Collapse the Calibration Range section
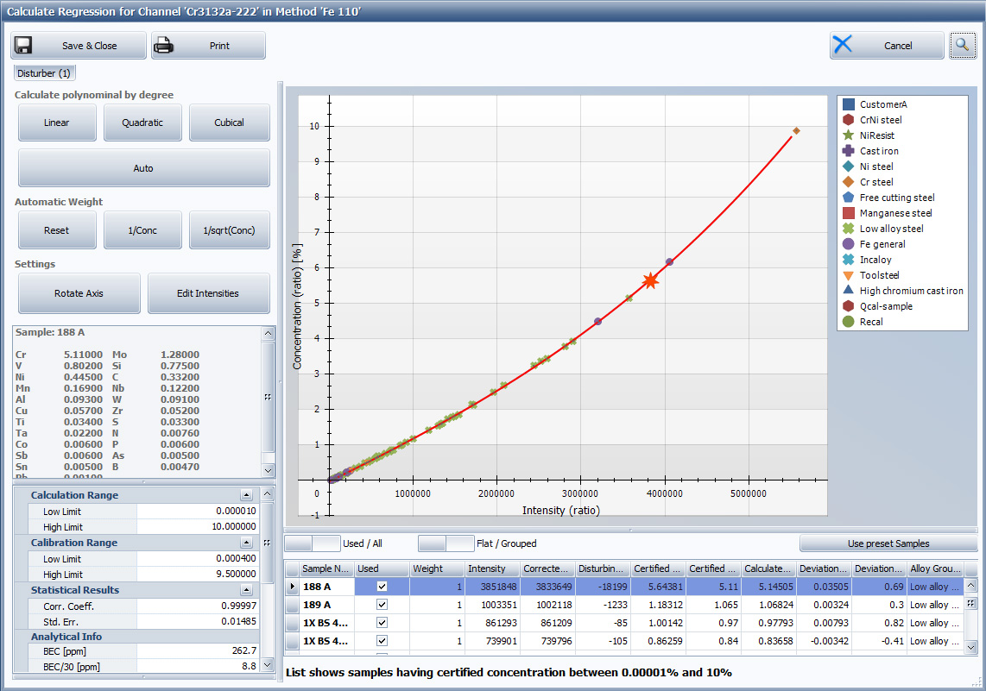 (246, 543)
